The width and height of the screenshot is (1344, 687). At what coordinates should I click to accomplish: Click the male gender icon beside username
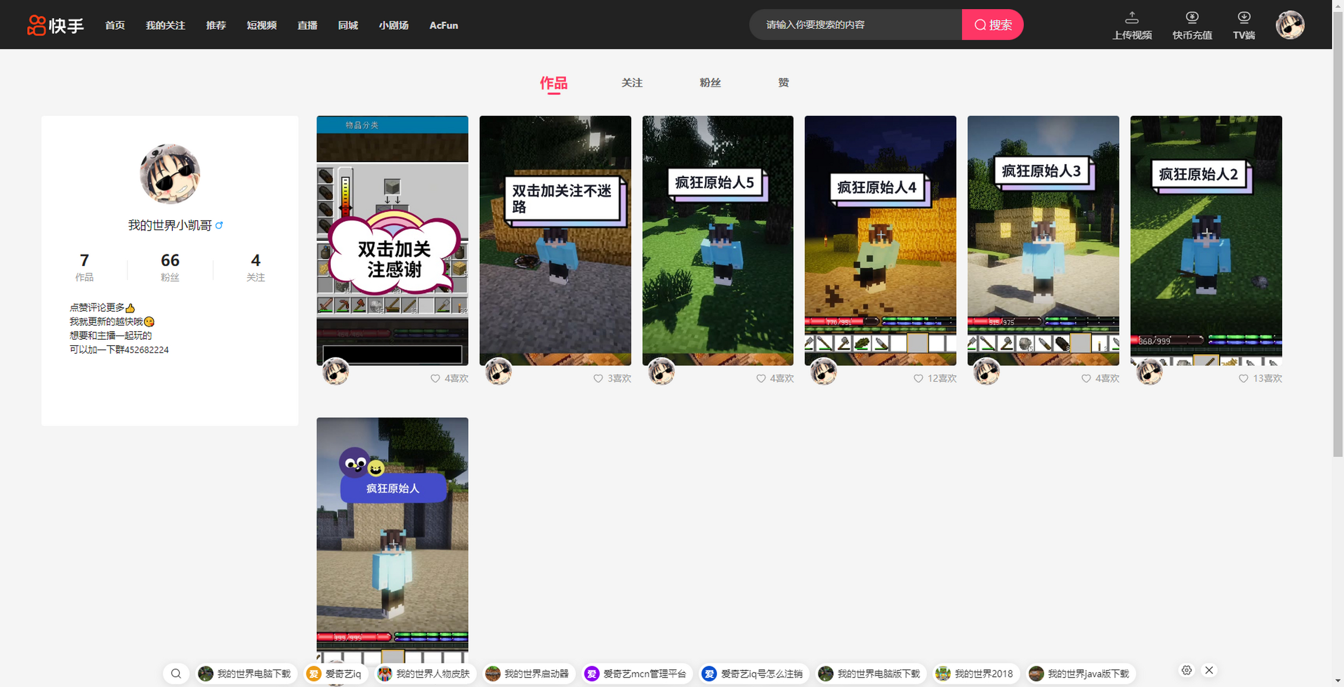pyautogui.click(x=219, y=225)
